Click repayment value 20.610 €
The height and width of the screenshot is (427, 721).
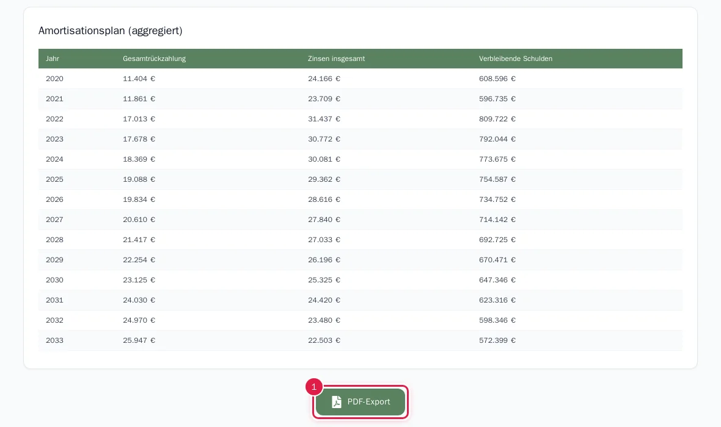(139, 220)
